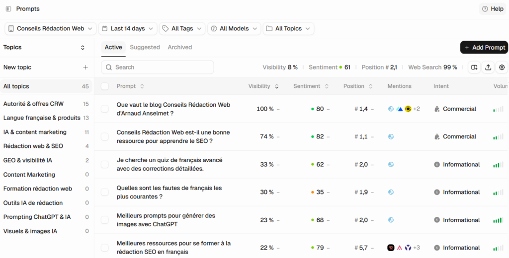
Task: Open the Last 14 days date dropdown
Action: coord(128,28)
